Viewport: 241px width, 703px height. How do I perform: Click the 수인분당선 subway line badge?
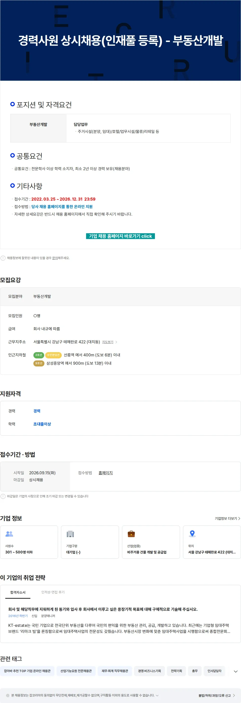pyautogui.click(x=53, y=355)
